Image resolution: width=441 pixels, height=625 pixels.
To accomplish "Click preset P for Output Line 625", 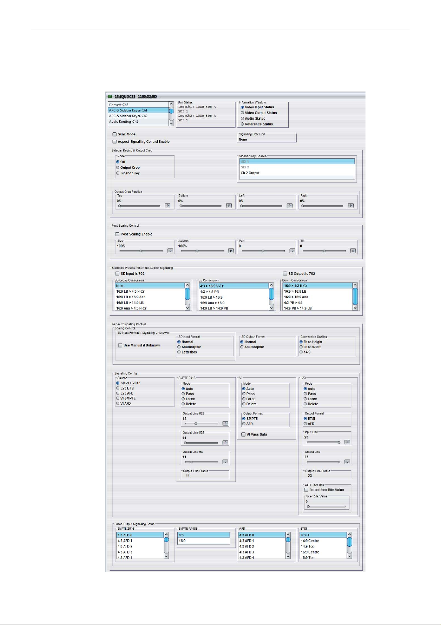I will point(225,424).
